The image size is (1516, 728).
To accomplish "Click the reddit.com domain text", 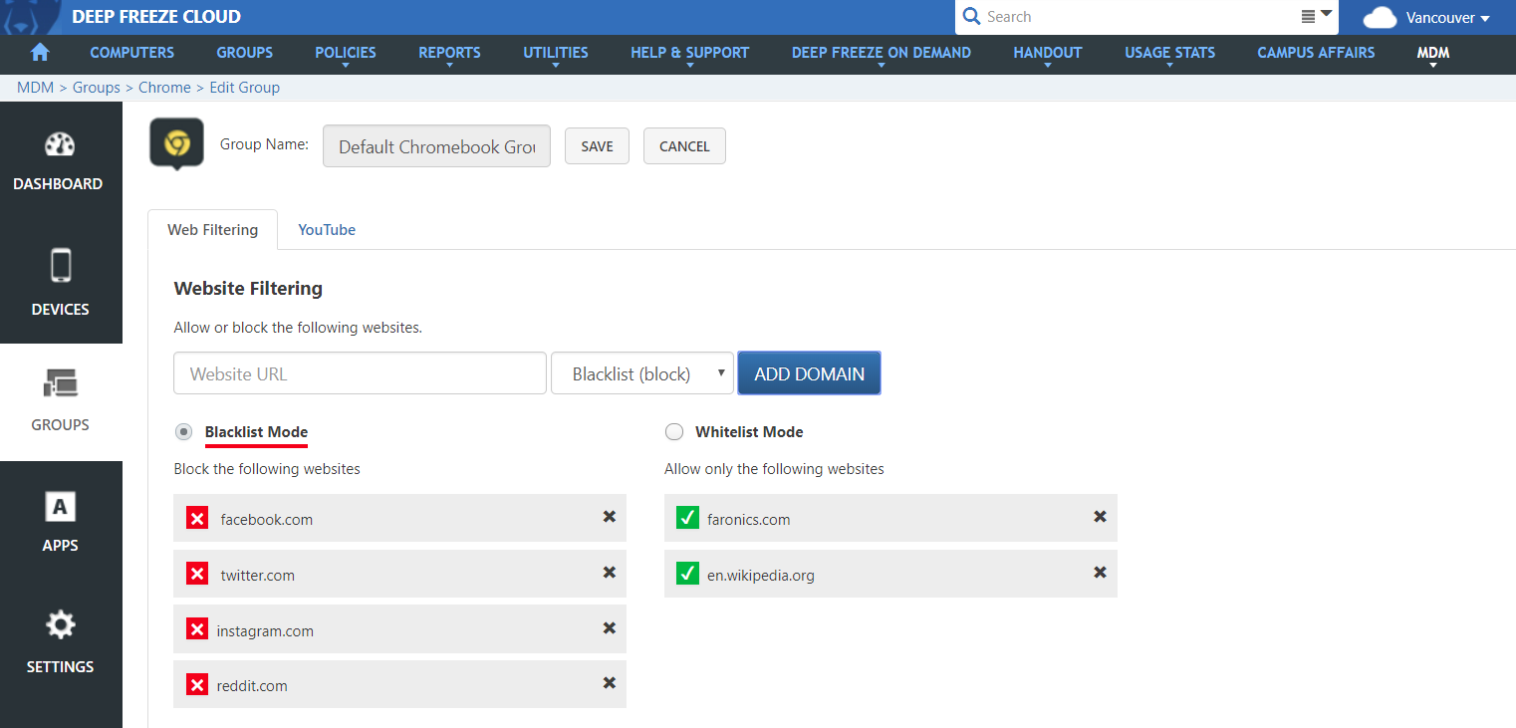I will click(x=252, y=685).
